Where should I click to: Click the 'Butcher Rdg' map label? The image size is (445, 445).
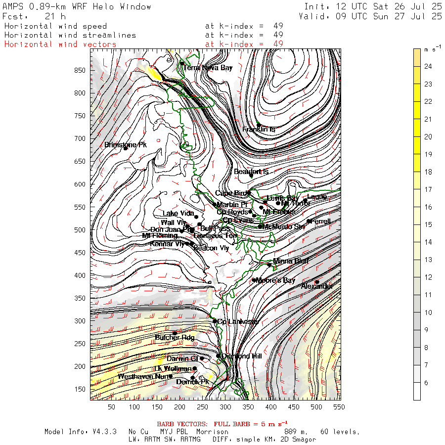tap(175, 337)
